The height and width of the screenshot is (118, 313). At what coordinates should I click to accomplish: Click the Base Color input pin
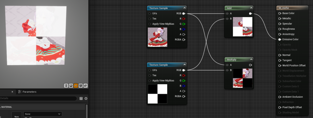tap(280, 13)
